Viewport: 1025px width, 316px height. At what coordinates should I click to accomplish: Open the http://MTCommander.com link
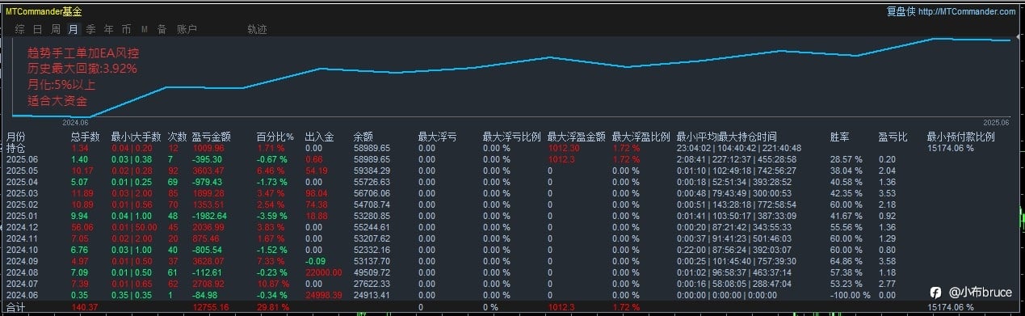[x=967, y=11]
